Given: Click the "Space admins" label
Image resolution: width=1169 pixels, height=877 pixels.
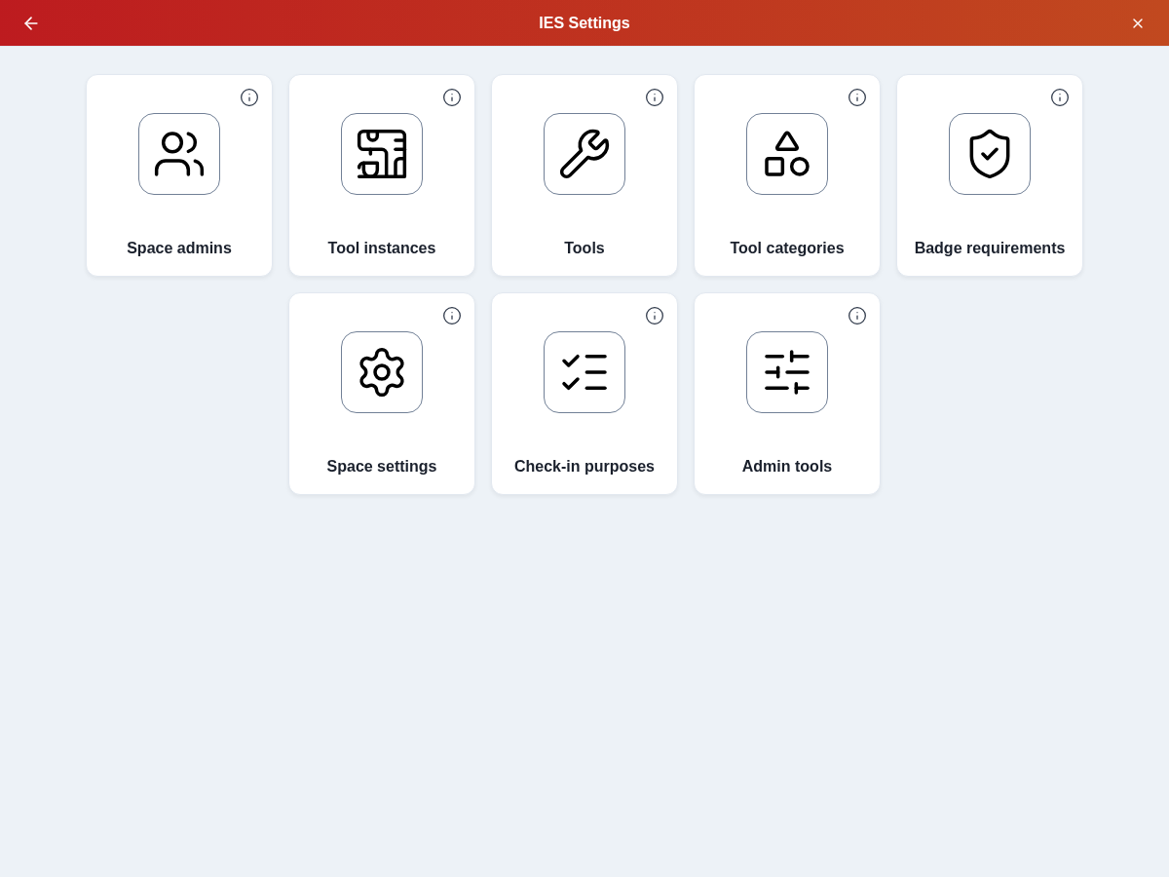Looking at the screenshot, I should pos(179,248).
